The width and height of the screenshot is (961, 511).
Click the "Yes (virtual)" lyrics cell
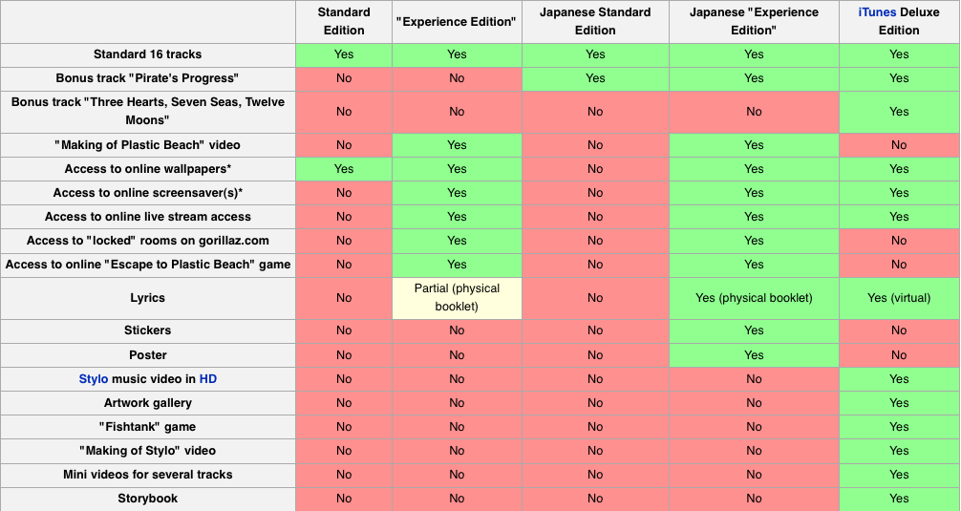tap(899, 298)
